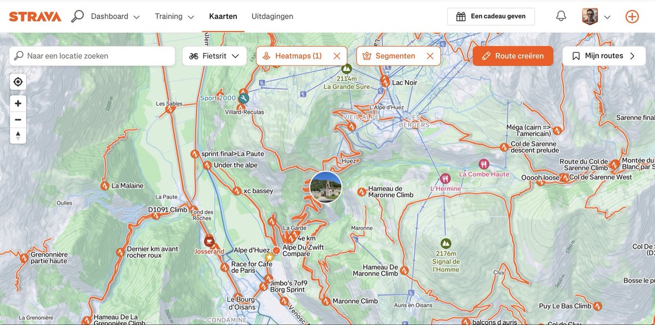
Task: Click the Sport 2000 bike shop marker
Action: coord(243,99)
